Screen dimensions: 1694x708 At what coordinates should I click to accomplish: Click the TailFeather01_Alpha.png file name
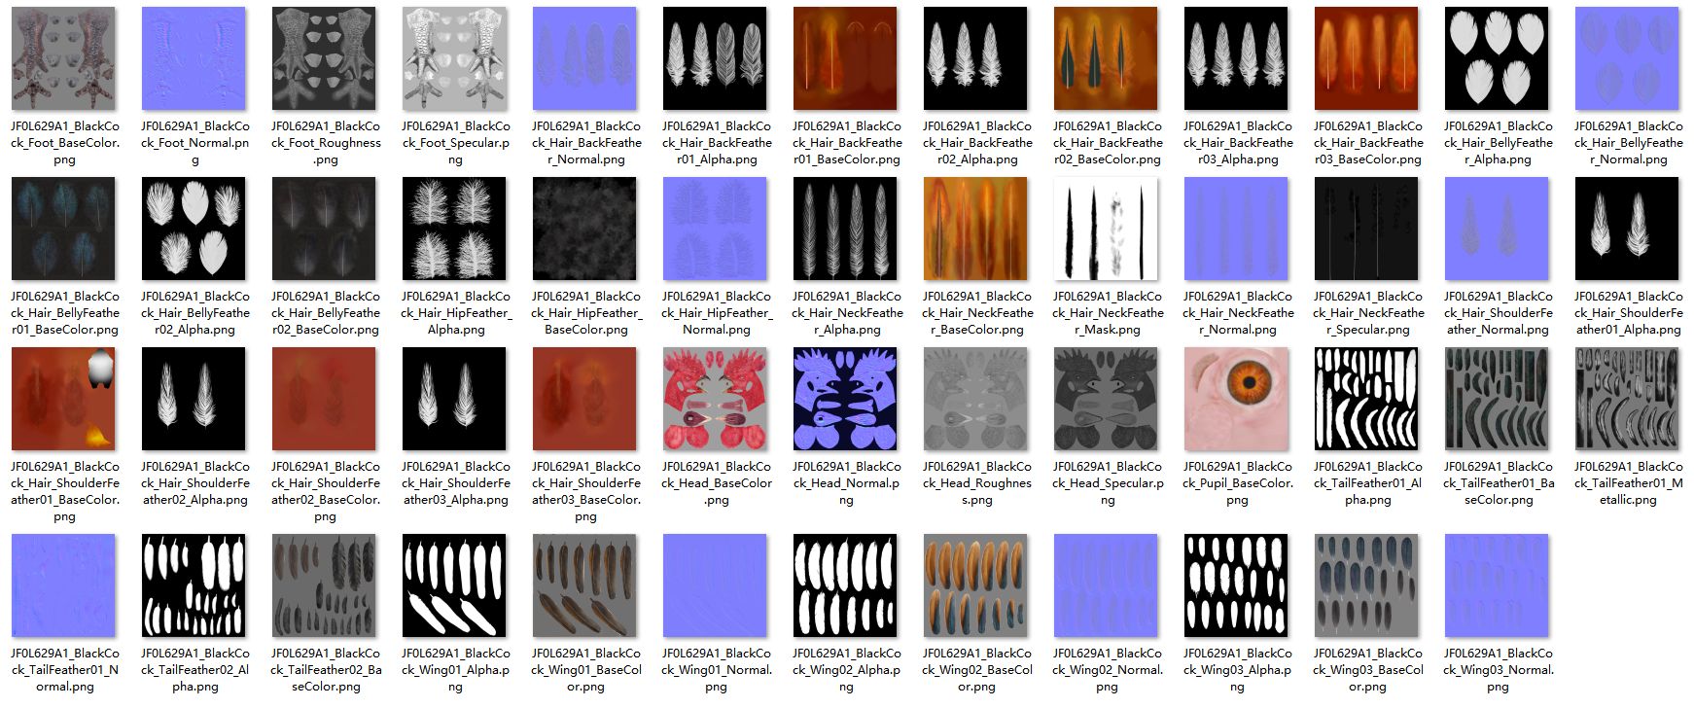[x=1367, y=483]
